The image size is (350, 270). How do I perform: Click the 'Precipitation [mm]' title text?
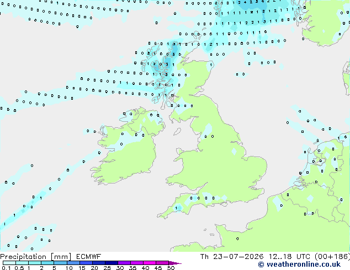pyautogui.click(x=35, y=257)
